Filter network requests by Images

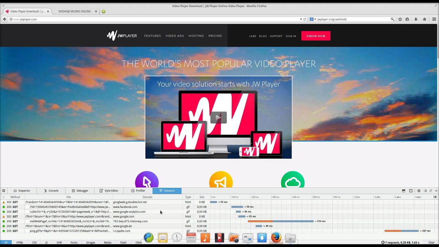pyautogui.click(x=91, y=243)
